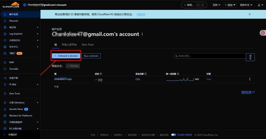Open the 转到 quick search box

pyautogui.click(x=194, y=5)
